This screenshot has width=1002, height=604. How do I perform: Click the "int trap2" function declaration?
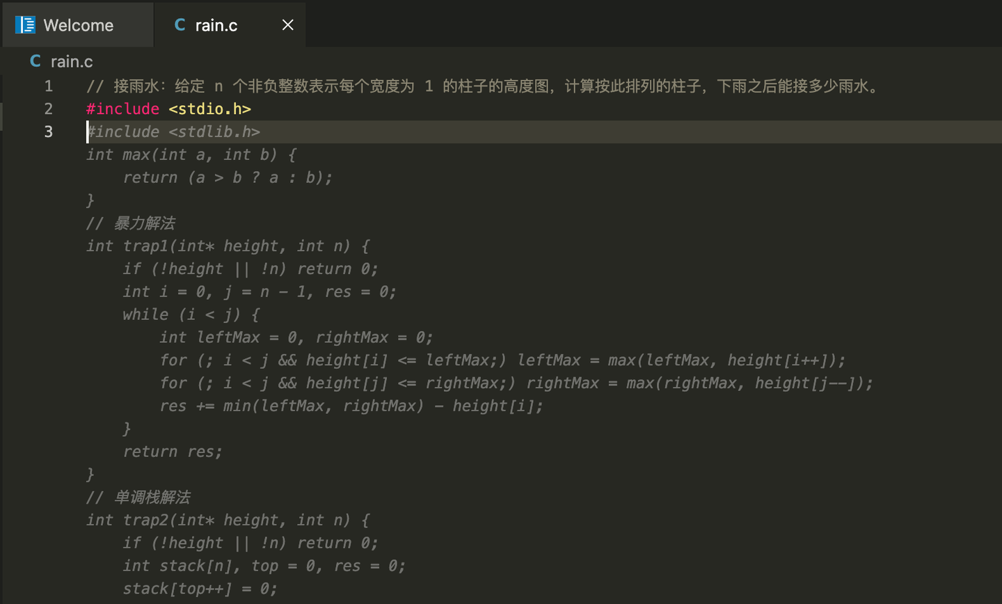pos(228,520)
